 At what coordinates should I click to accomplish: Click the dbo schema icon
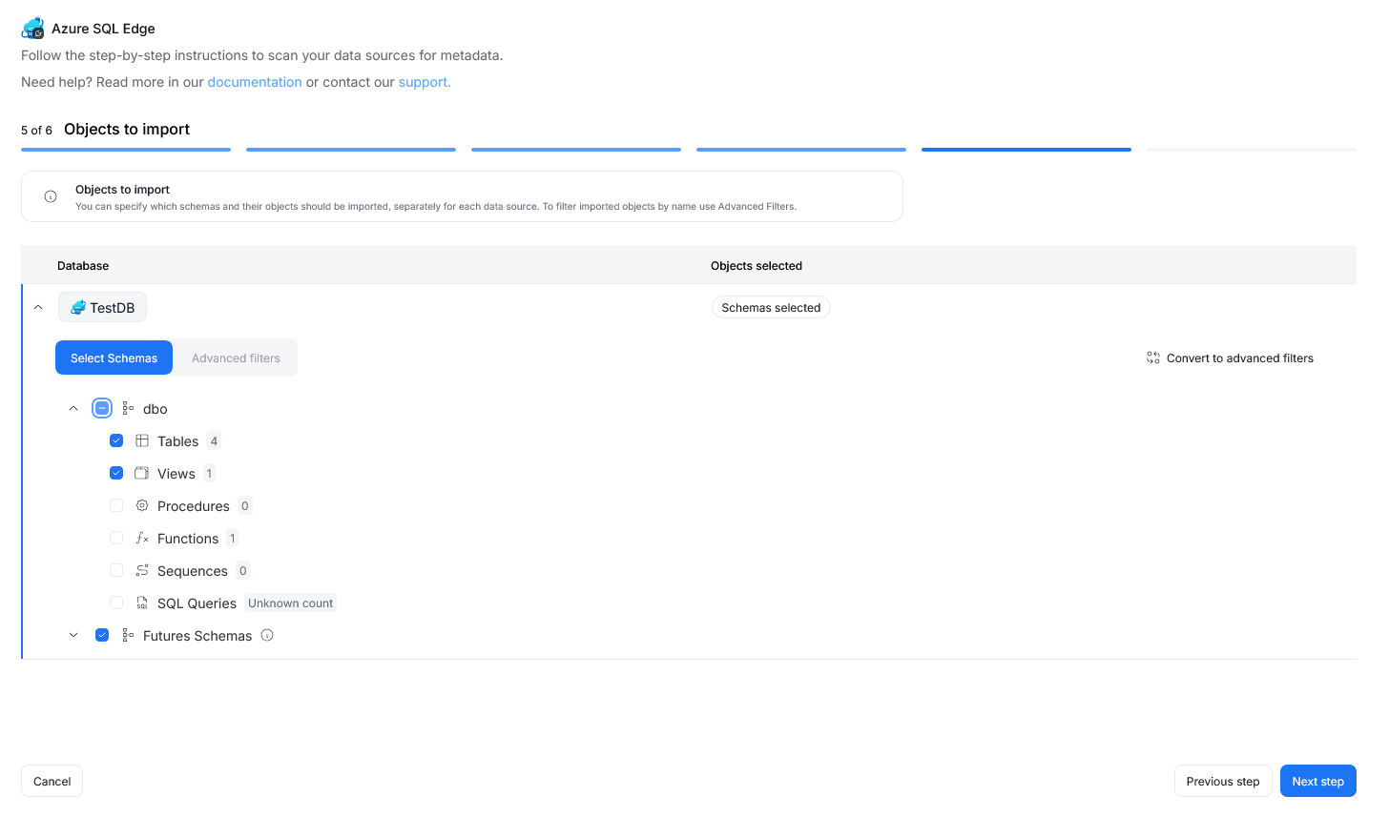(128, 409)
